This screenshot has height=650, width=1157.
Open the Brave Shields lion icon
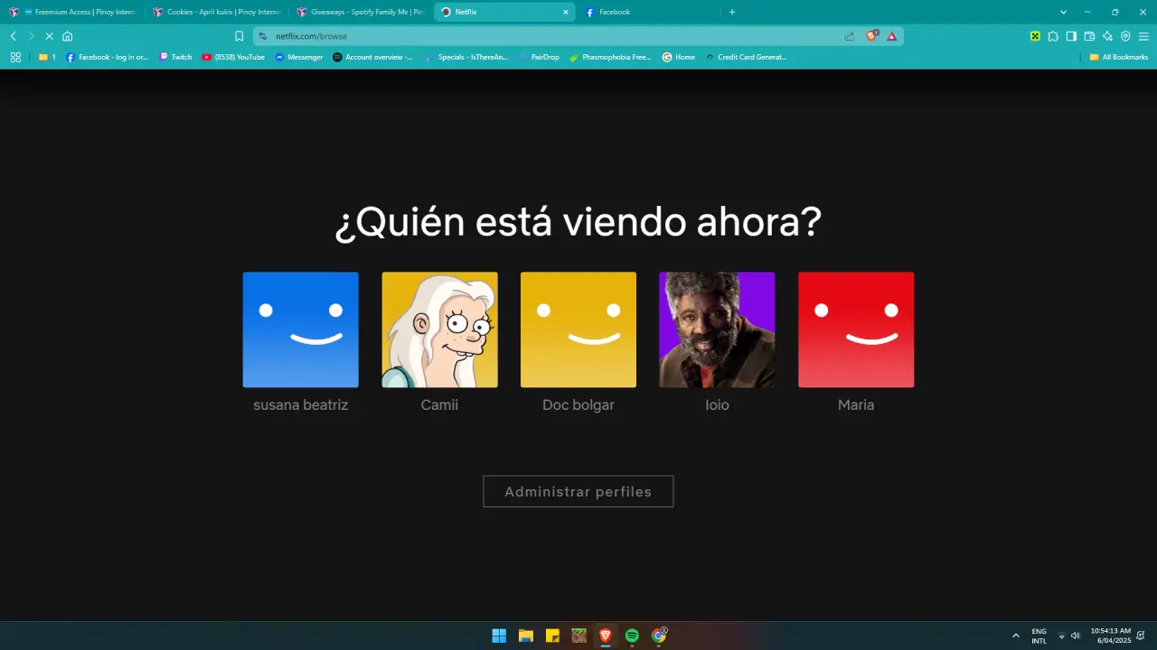click(x=872, y=36)
